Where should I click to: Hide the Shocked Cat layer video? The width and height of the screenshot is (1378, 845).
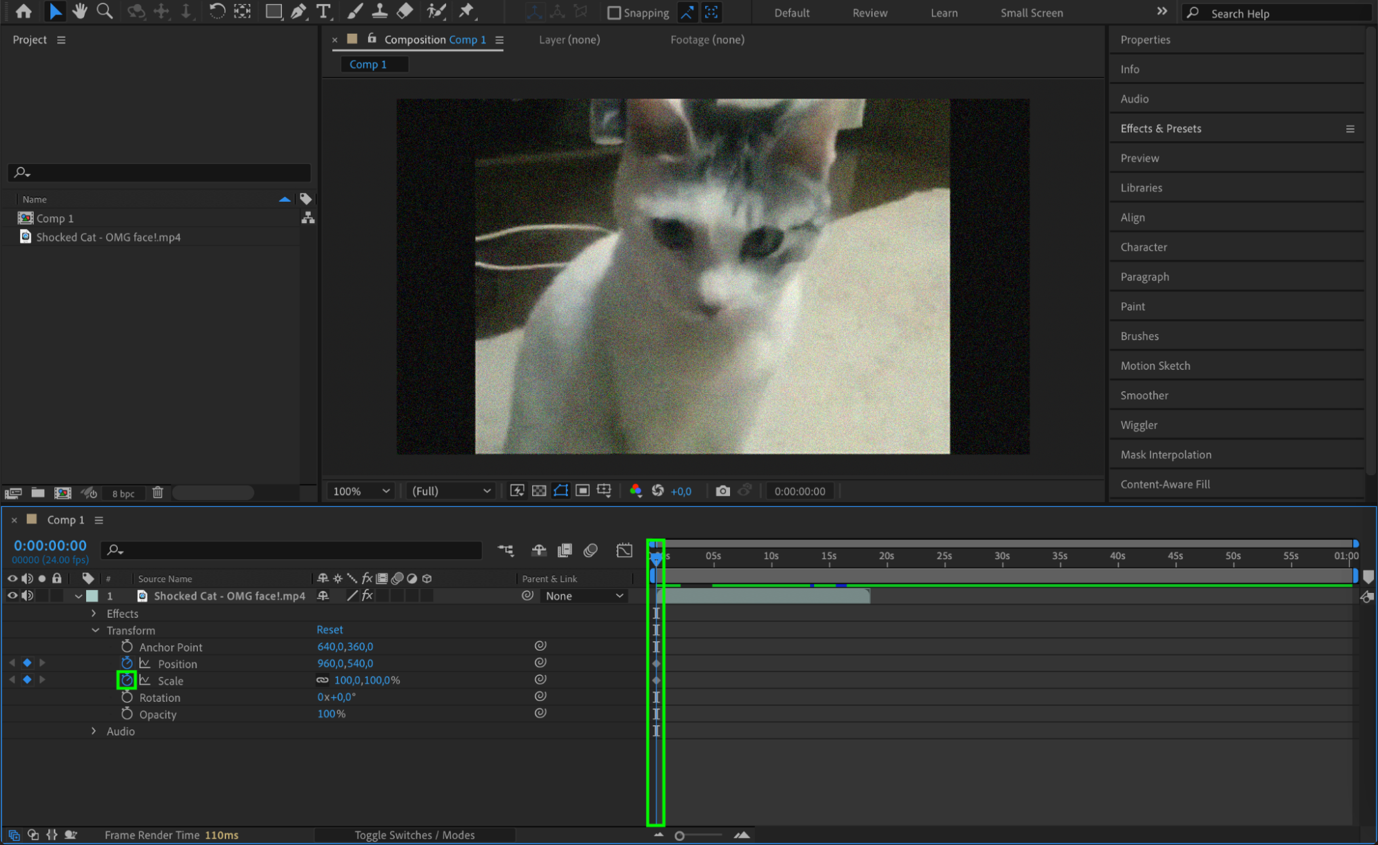[12, 596]
